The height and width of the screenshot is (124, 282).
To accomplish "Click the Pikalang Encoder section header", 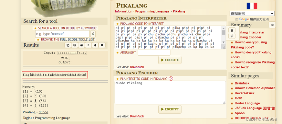I will coord(137,73).
